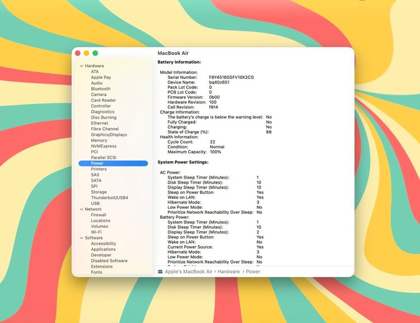Select ATA in the sidebar
This screenshot has width=420, height=323.
[95, 72]
